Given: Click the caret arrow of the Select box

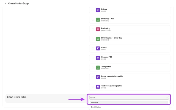Looking at the screenshot, I should coord(167,98).
